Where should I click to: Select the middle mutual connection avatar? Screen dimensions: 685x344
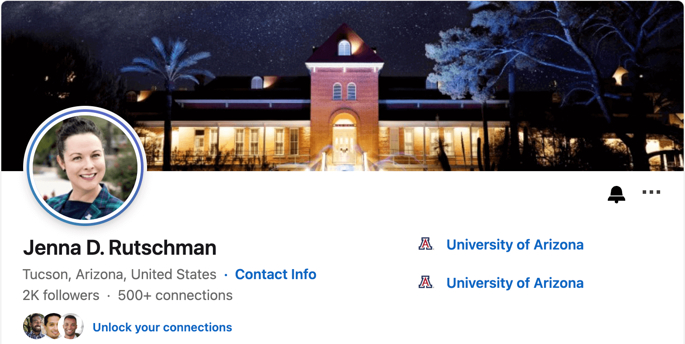tap(53, 326)
